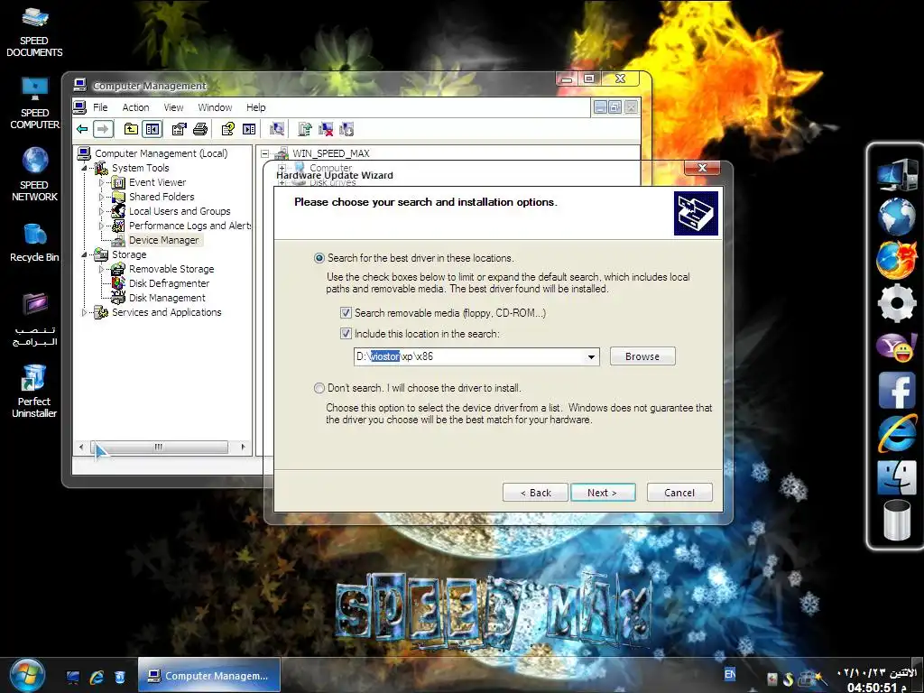Click the Help question-mark toolbar icon

(x=228, y=128)
